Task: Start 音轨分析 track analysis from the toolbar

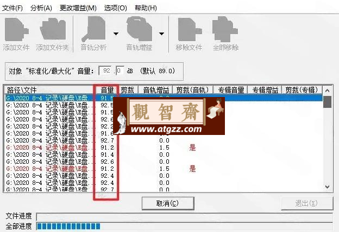Action: (x=93, y=34)
